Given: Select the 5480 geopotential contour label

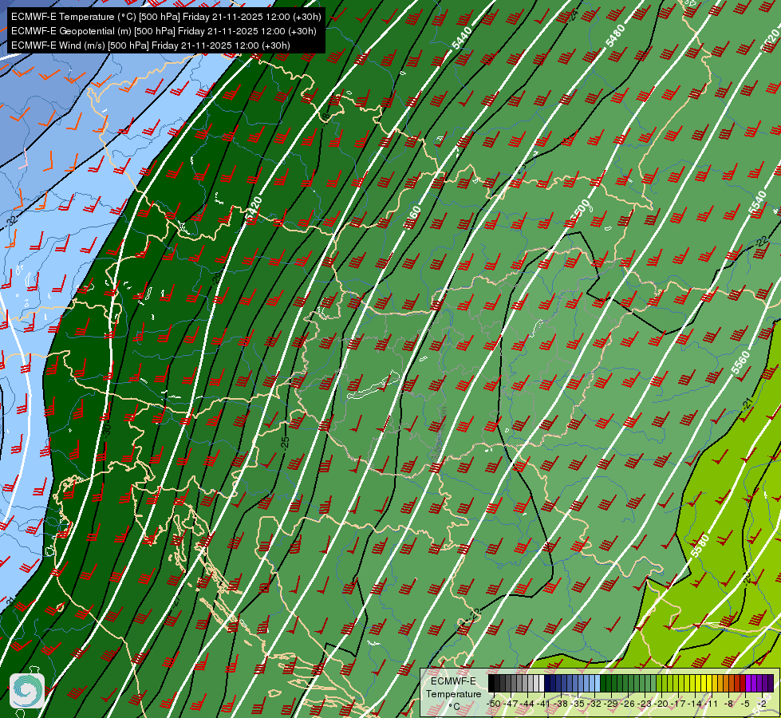Looking at the screenshot, I should click(615, 36).
